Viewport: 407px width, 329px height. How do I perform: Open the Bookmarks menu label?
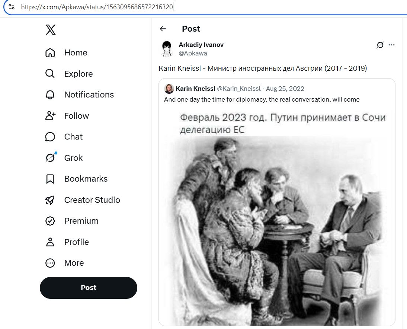[x=86, y=179]
